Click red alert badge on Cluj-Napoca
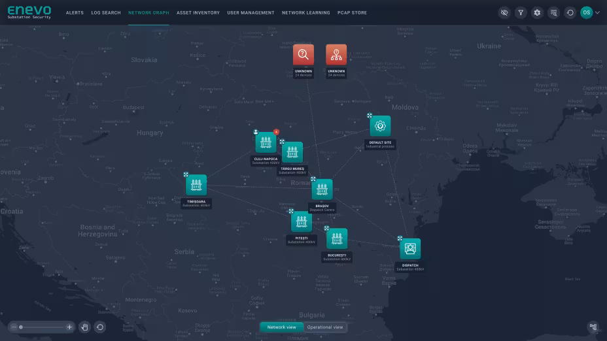The image size is (607, 341). tap(276, 132)
